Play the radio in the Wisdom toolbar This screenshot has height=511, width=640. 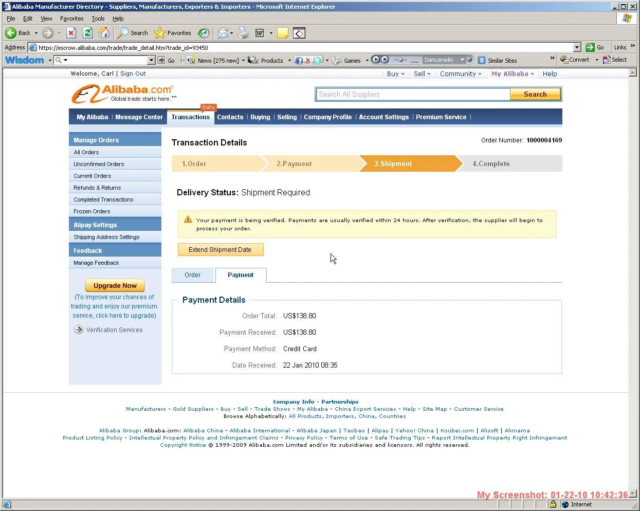(x=376, y=60)
